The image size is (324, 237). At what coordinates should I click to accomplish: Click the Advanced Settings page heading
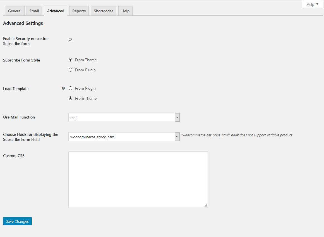click(23, 23)
